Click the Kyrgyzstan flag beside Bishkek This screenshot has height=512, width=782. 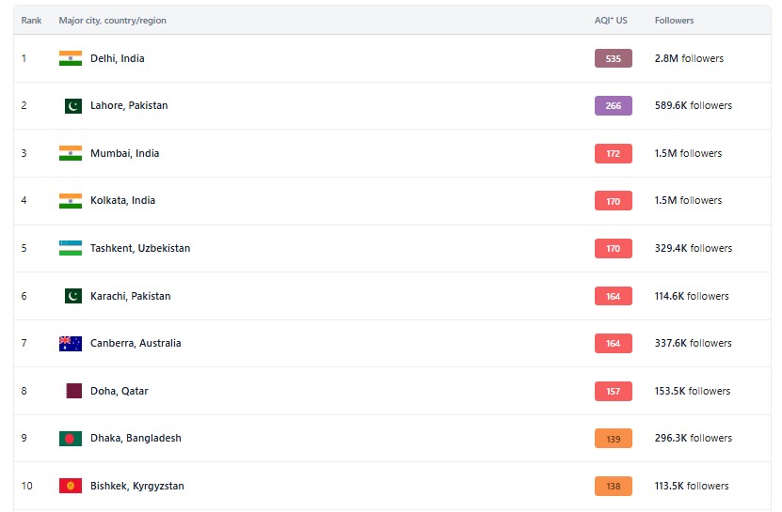click(x=71, y=486)
